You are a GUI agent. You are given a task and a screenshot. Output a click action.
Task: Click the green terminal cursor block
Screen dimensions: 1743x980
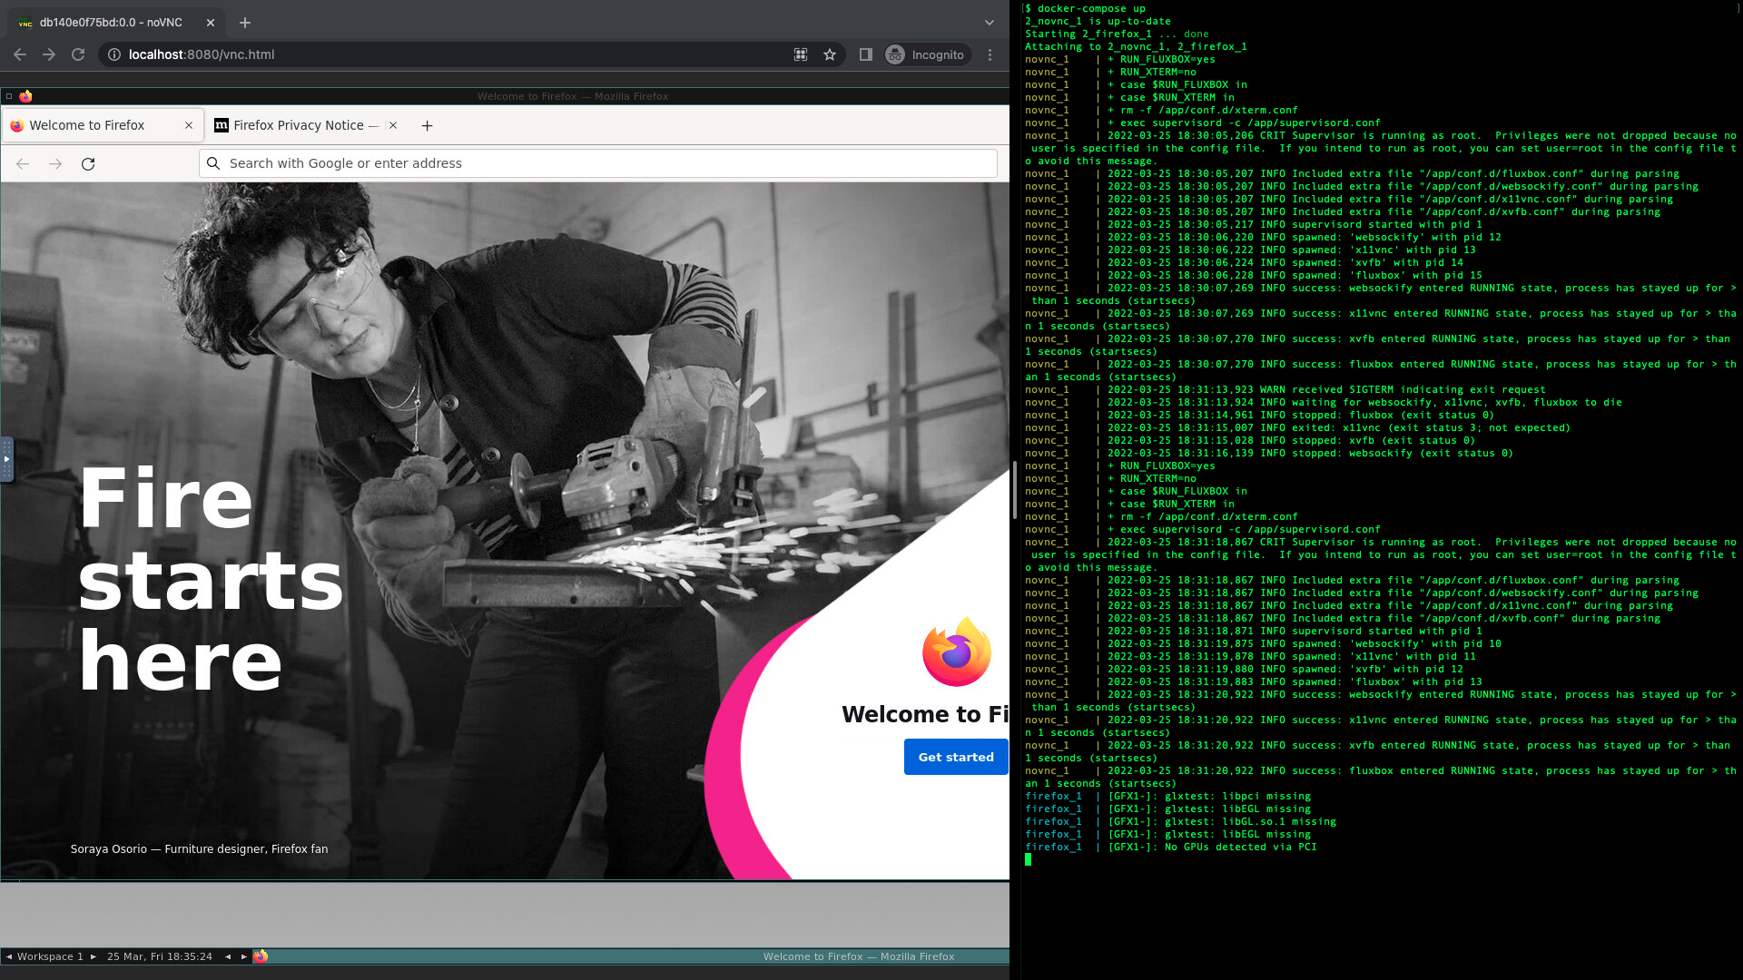pyautogui.click(x=1028, y=859)
